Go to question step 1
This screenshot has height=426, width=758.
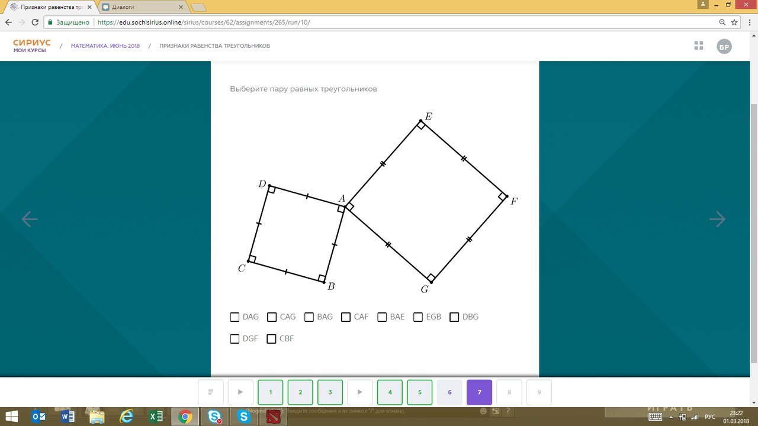pyautogui.click(x=271, y=392)
